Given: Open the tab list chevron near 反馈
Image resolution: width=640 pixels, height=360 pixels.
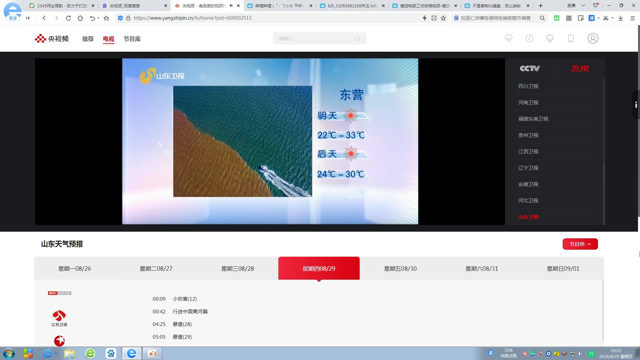Looking at the screenshot, I should [x=583, y=5].
